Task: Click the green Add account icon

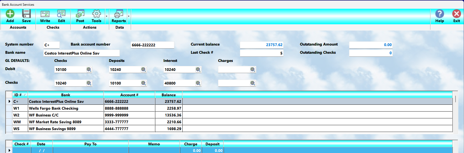Action: 10,14
